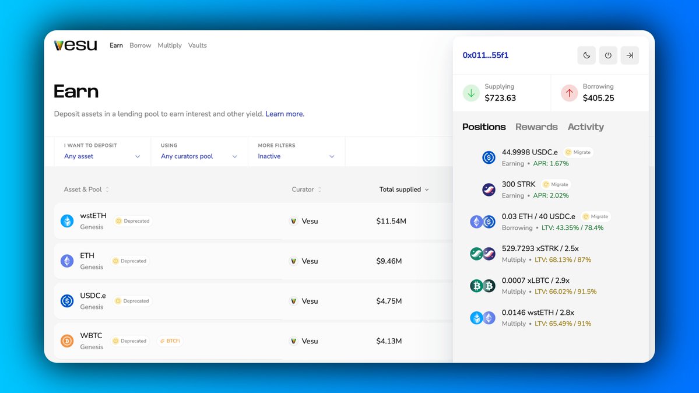This screenshot has width=699, height=393.
Task: Click Vesu curator icon in ETH row
Action: (293, 261)
